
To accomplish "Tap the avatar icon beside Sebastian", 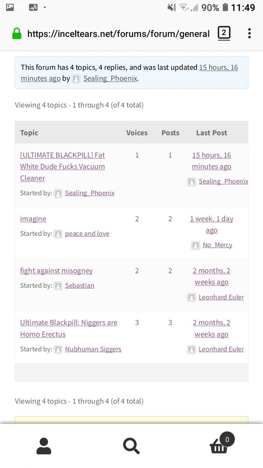I will (x=58, y=286).
